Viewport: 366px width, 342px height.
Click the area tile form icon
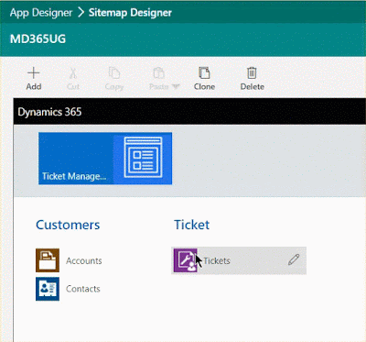(143, 157)
